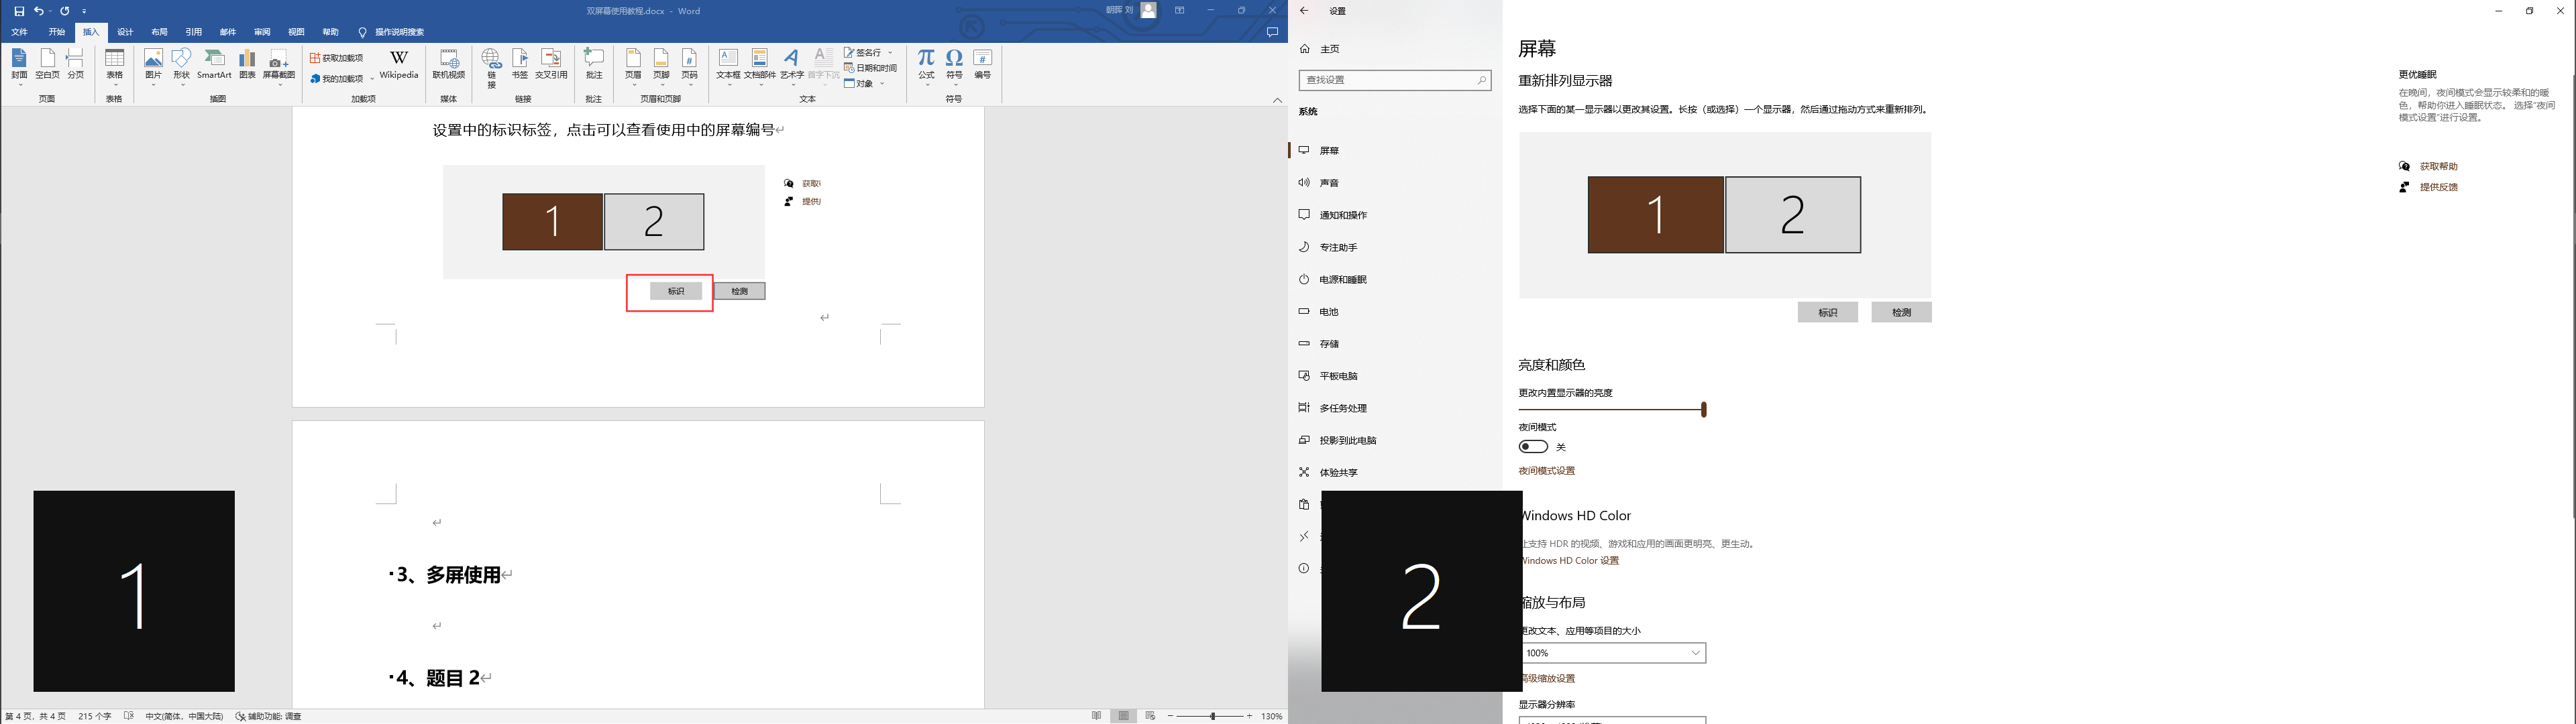
Task: Insert a SmartArt graphic
Action: (x=214, y=65)
